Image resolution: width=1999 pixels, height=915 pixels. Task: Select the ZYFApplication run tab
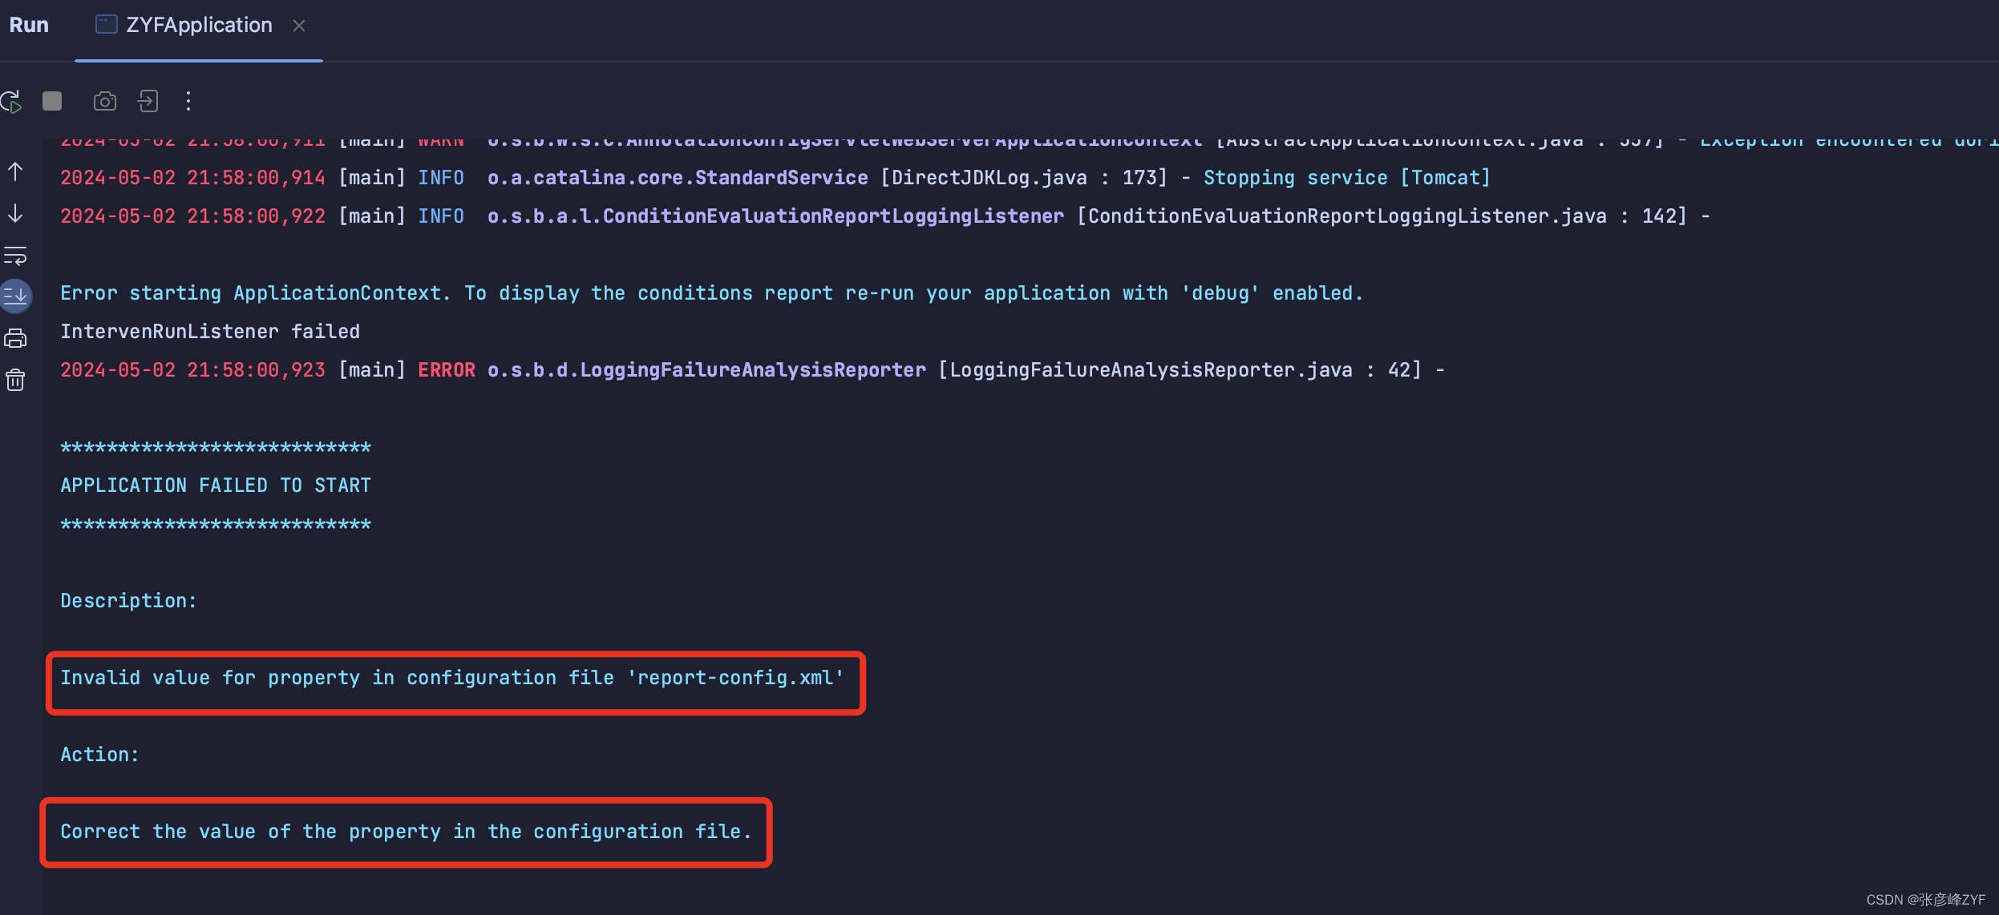[x=198, y=26]
